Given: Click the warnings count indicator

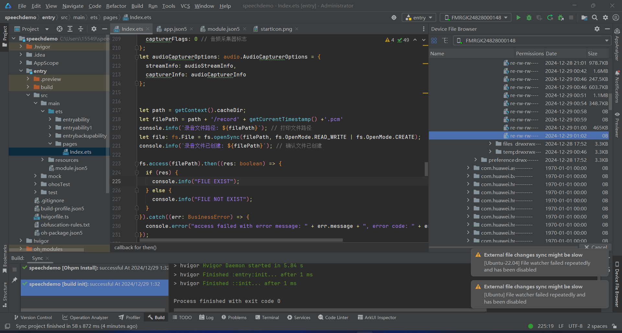Looking at the screenshot, I should pos(390,40).
